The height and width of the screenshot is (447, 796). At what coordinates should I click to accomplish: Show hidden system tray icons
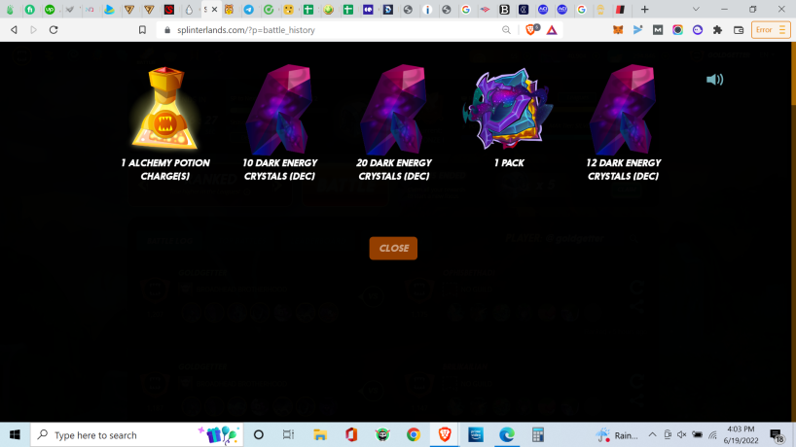click(x=652, y=434)
